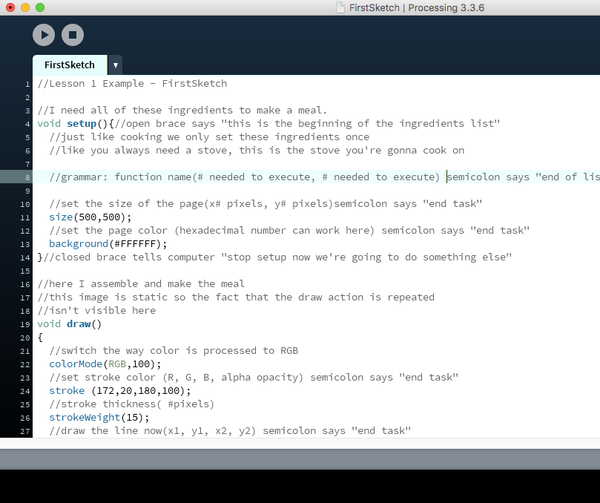600x503 pixels.
Task: Click line number 1 in the gutter
Action: click(x=27, y=83)
